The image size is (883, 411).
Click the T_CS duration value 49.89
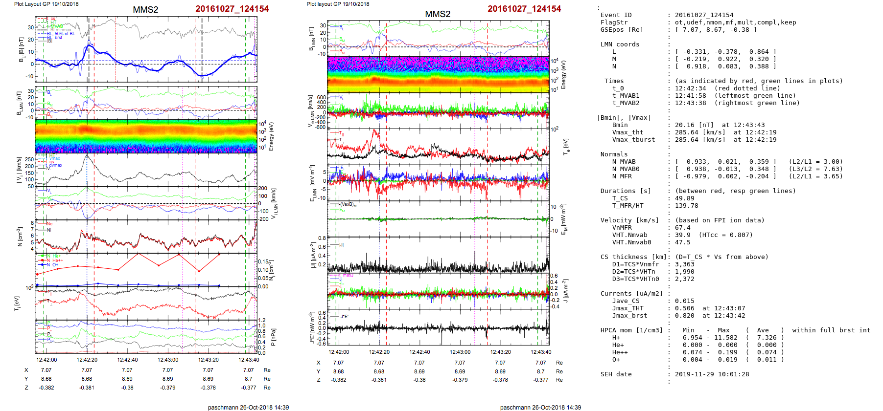(684, 198)
